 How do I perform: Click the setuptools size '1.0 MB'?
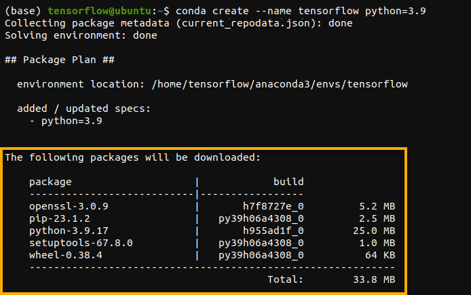377,243
